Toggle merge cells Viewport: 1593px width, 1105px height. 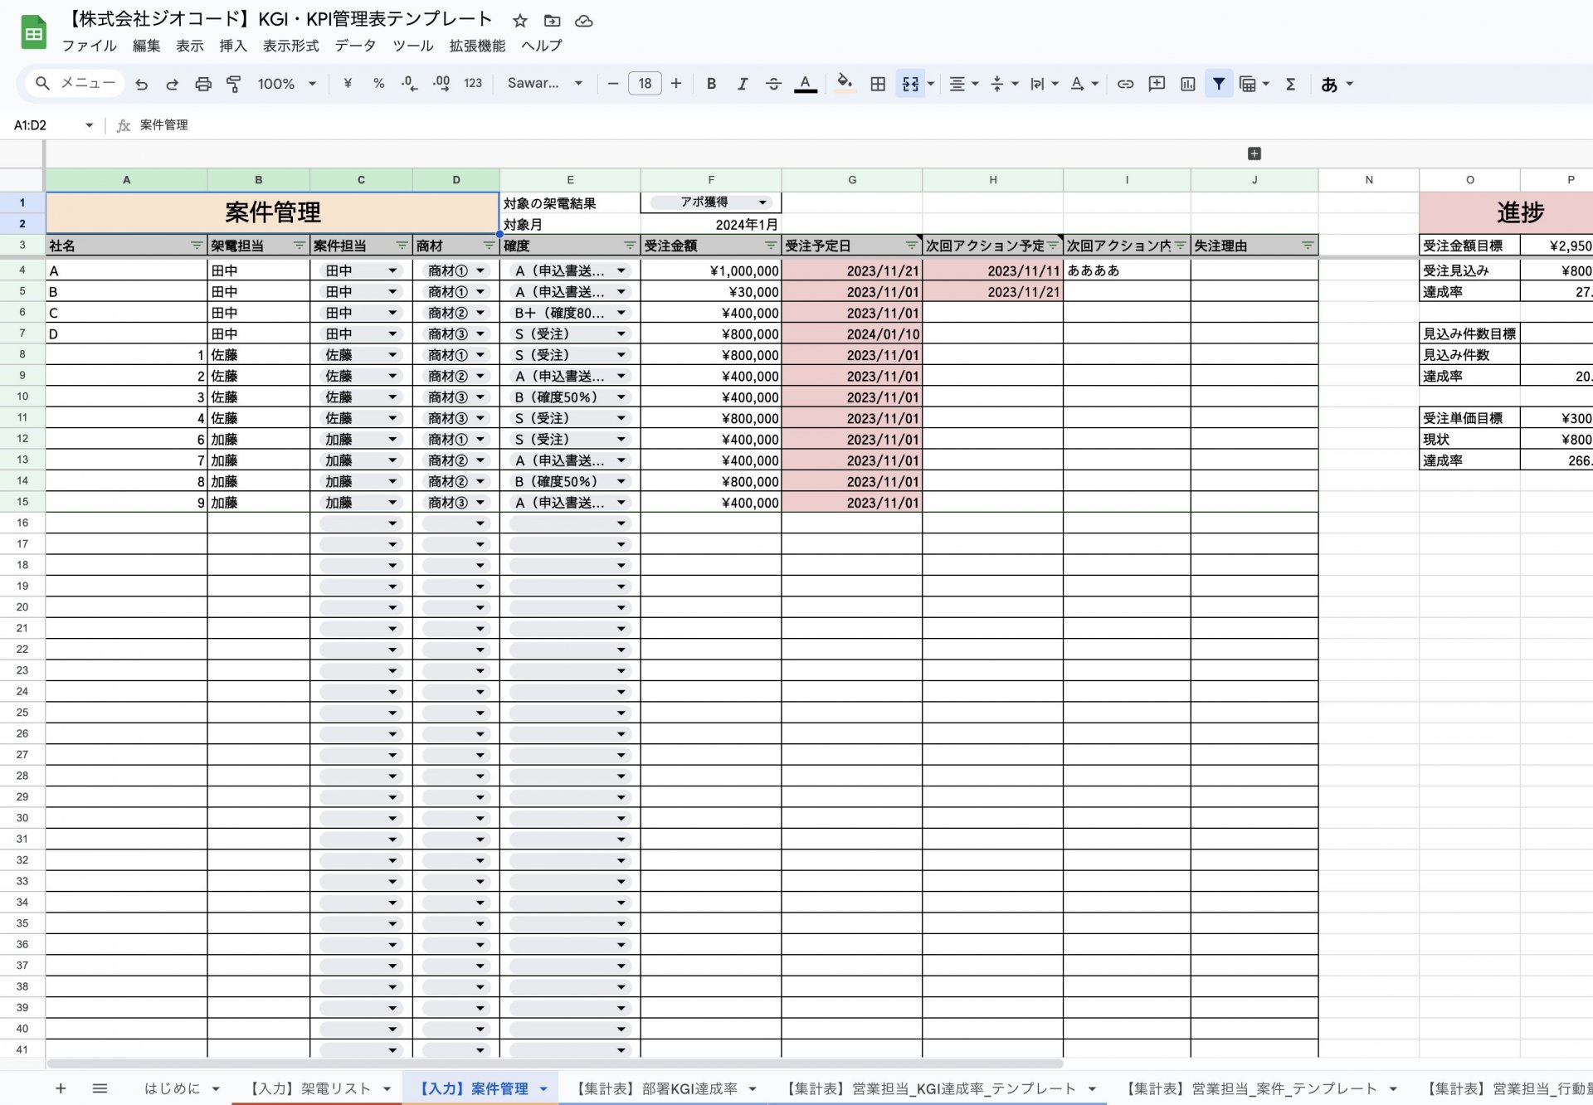tap(910, 83)
